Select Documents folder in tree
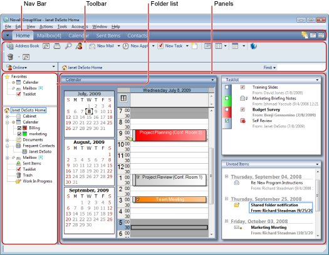Image resolution: width=329 pixels, height=255 pixels. coord(29,139)
